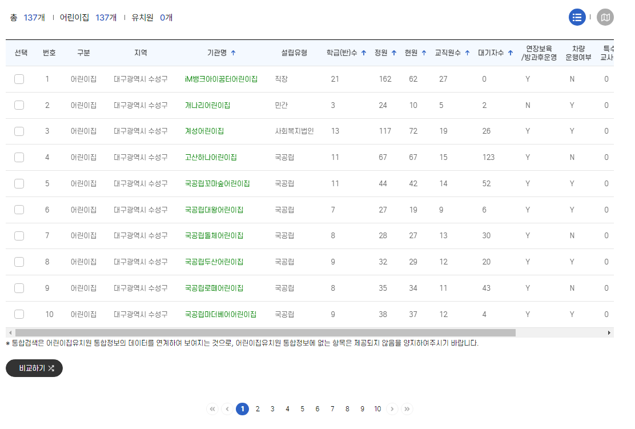
Task: Go to next page using right chevron
Action: click(x=392, y=408)
